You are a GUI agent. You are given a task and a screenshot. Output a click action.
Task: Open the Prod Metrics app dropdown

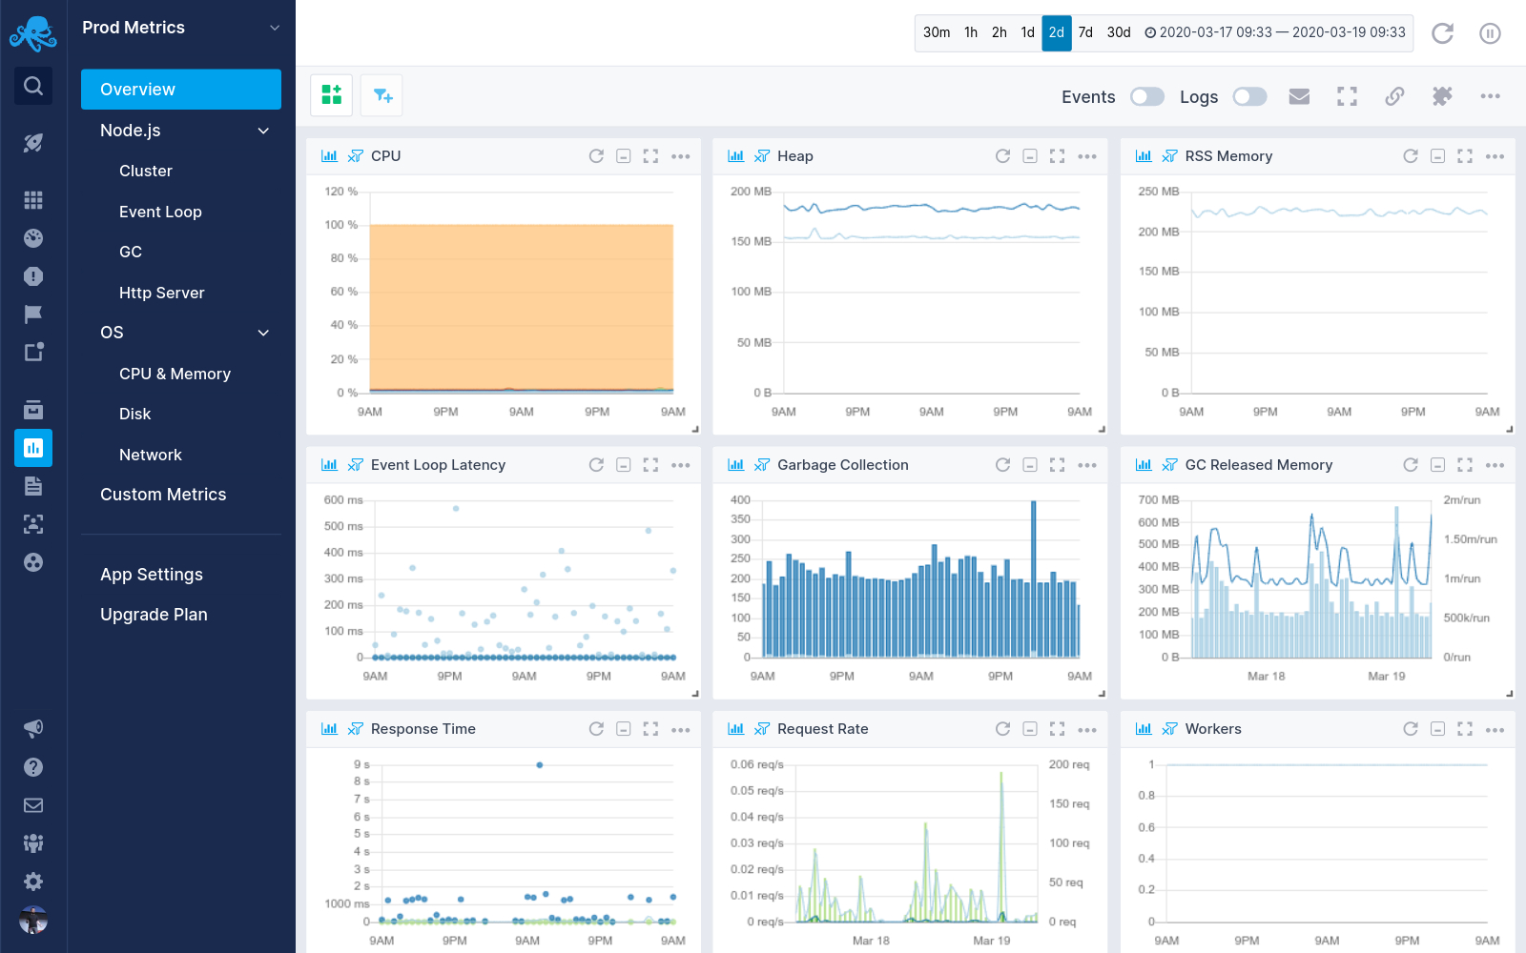pyautogui.click(x=275, y=28)
